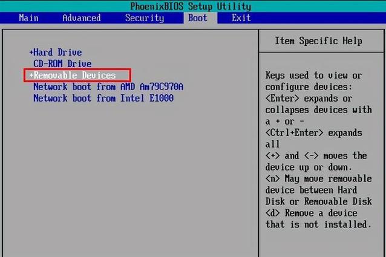386x257 pixels.
Task: Click the <Ctrl+Enter> expands all help line
Action: (x=313, y=132)
